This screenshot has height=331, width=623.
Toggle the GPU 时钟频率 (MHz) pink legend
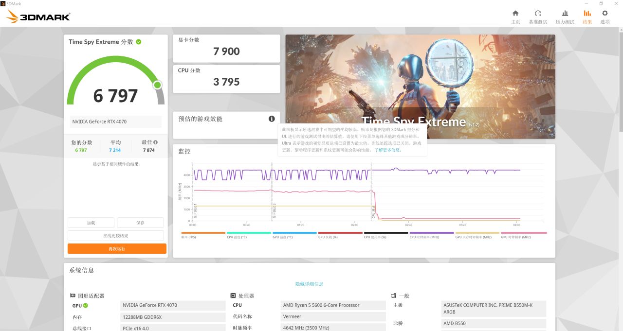click(x=524, y=235)
